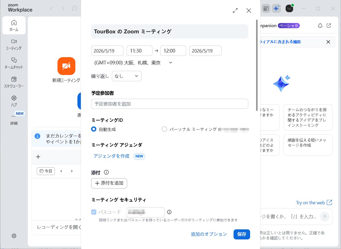Open the ホーム home tab in sidebar

pyautogui.click(x=14, y=25)
